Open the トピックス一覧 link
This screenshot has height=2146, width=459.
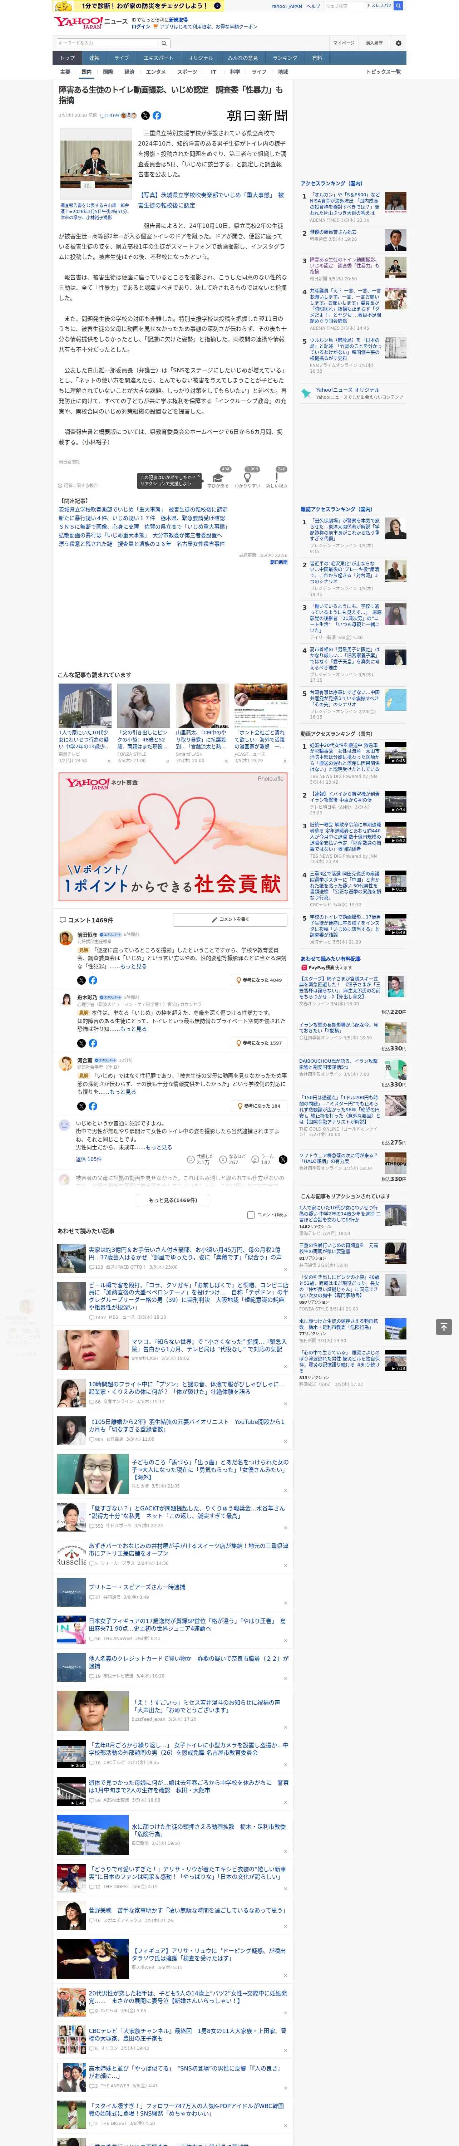point(383,72)
